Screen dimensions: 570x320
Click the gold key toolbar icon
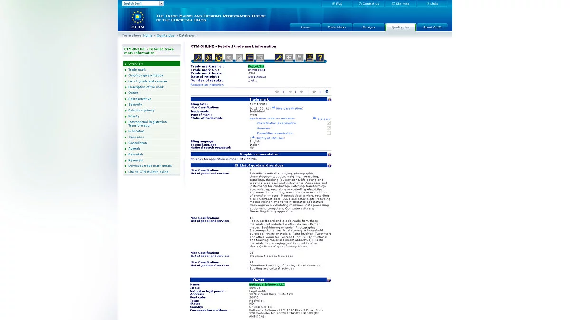279,58
